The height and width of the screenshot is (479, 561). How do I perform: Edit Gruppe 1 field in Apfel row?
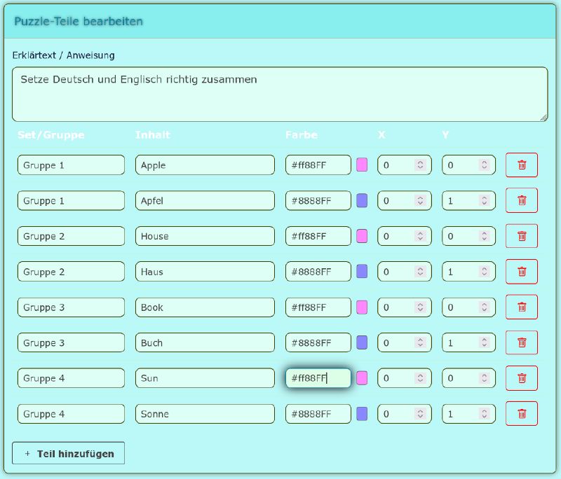tap(72, 200)
